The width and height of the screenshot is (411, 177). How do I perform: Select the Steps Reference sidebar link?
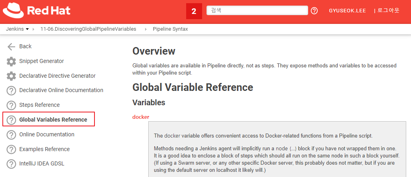click(x=39, y=105)
